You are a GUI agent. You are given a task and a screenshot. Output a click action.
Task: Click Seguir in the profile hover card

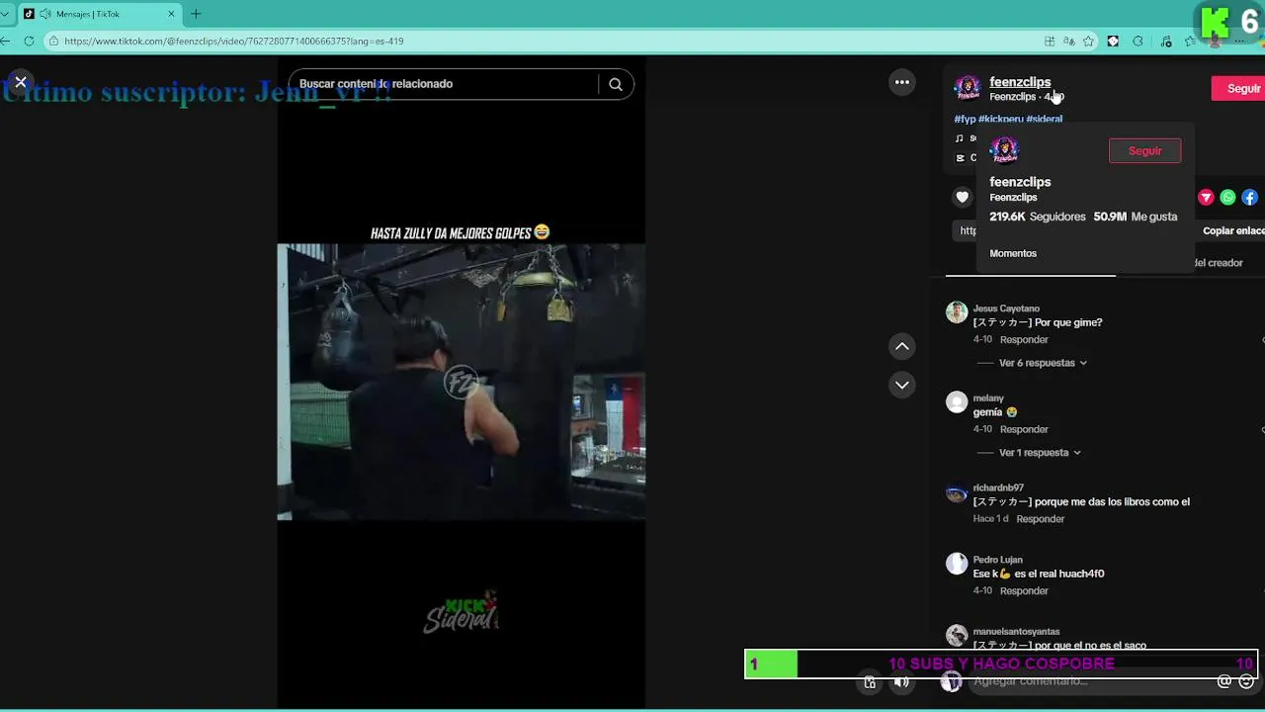click(x=1144, y=151)
